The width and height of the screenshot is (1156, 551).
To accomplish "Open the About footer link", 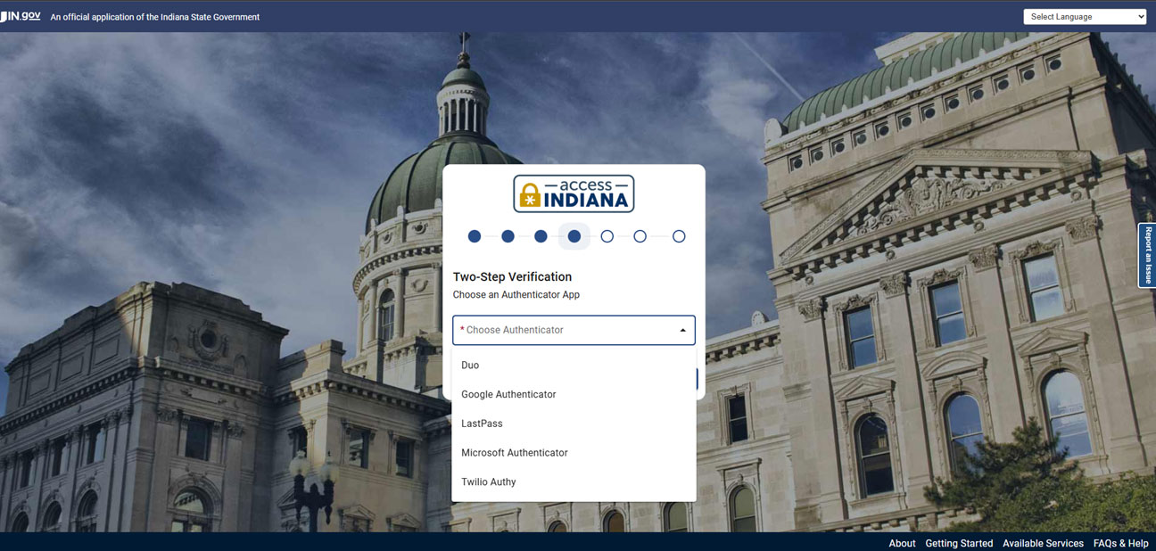I will 902,543.
